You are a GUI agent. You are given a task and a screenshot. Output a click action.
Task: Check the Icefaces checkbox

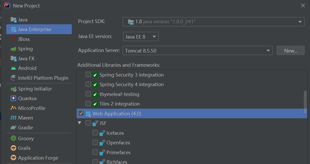[95, 132]
